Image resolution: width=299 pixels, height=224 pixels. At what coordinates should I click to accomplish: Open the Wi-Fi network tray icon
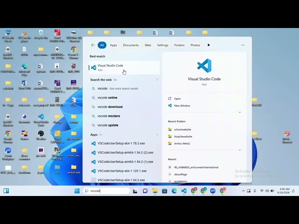[x=262, y=191]
